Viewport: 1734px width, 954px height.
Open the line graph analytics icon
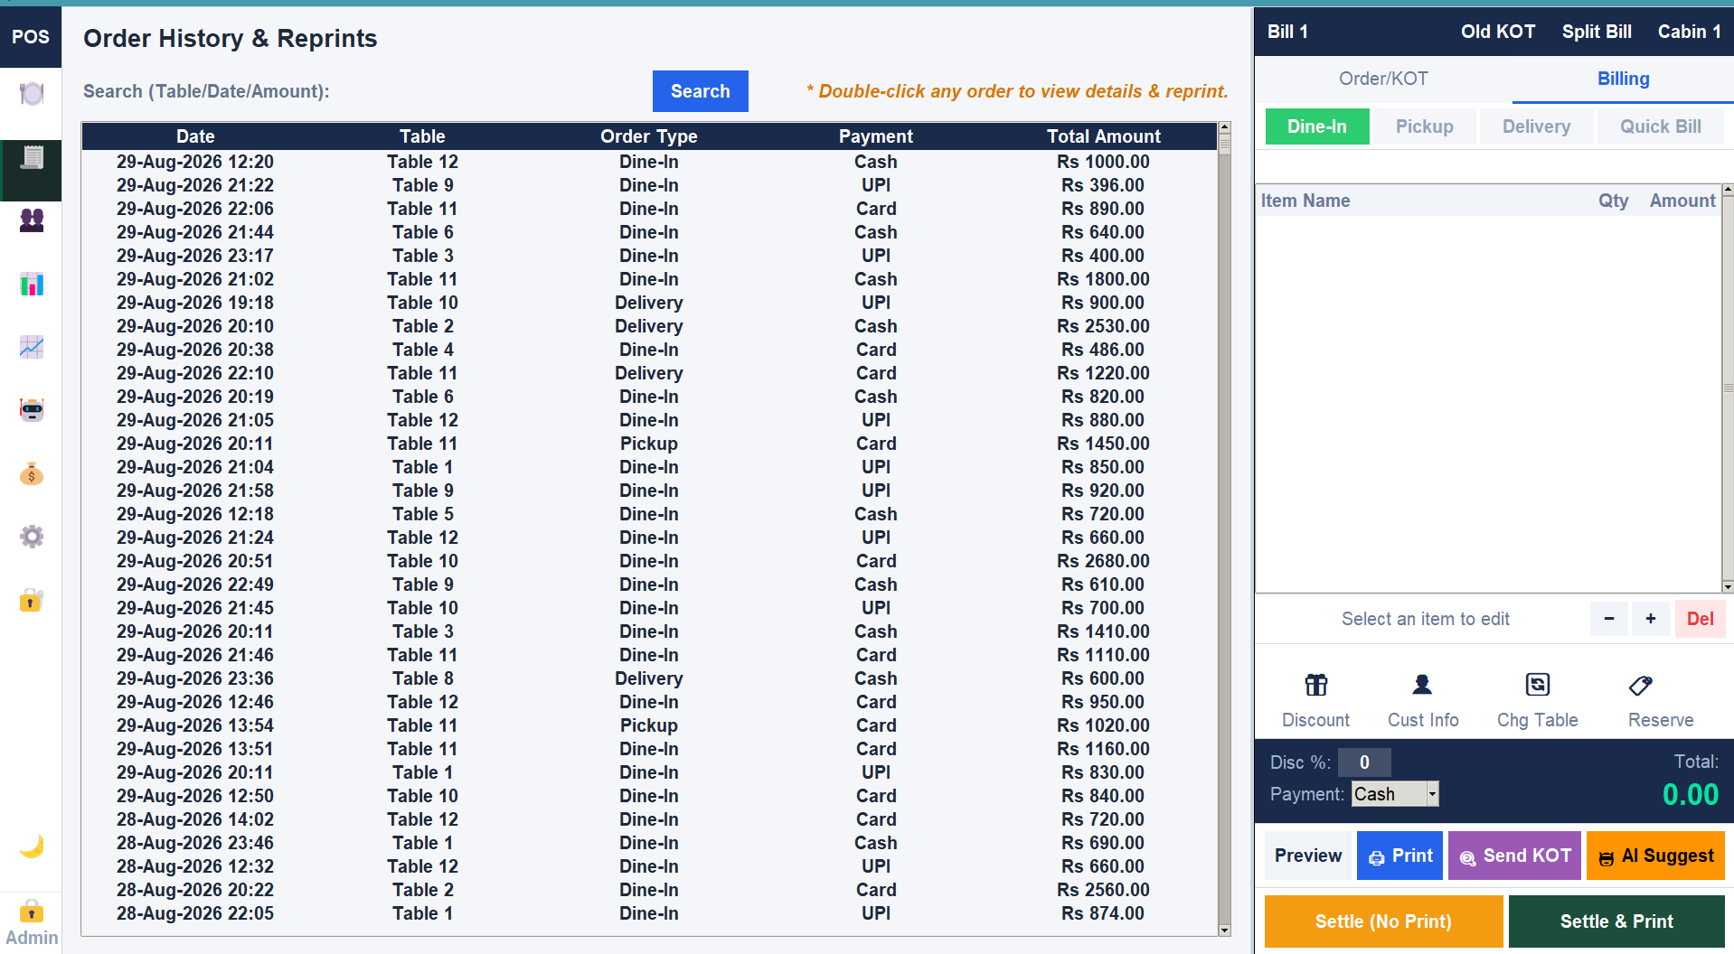[31, 347]
